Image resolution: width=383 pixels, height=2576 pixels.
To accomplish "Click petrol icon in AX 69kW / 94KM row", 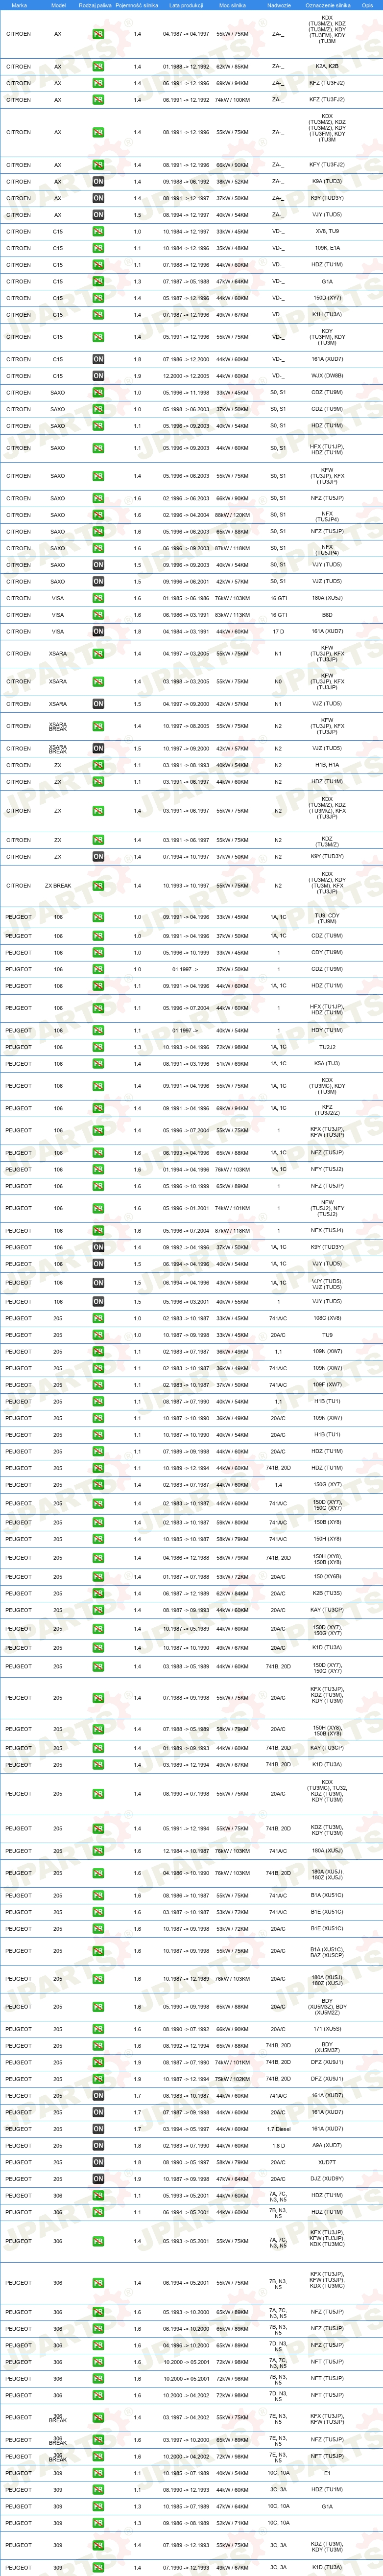I will [x=98, y=83].
